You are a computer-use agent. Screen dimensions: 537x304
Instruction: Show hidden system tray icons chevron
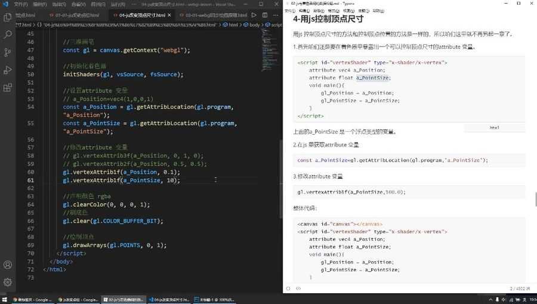[490, 300]
